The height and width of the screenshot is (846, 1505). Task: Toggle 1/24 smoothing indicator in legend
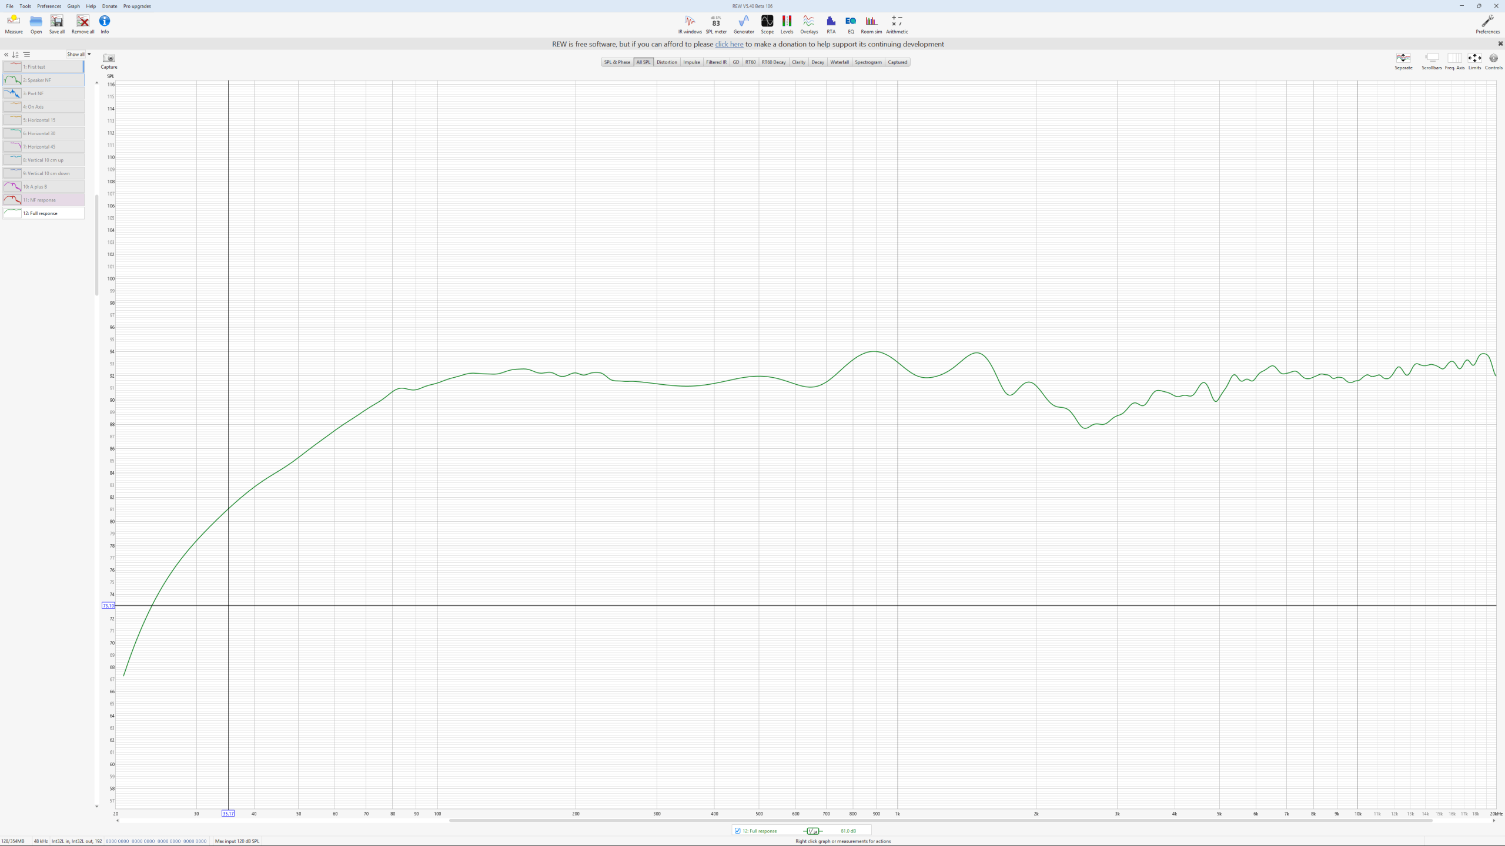[813, 831]
